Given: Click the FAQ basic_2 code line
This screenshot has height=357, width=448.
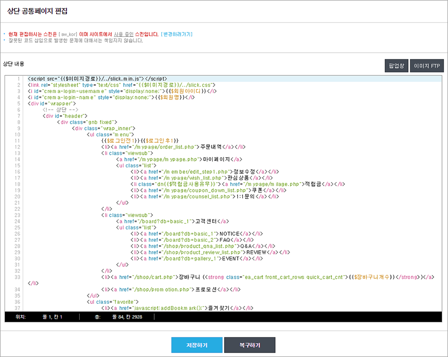Looking at the screenshot, I should tap(192, 240).
